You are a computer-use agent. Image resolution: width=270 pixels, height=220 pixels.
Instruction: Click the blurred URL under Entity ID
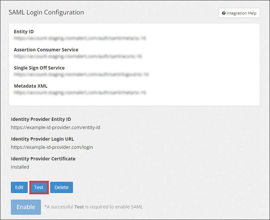(x=80, y=38)
